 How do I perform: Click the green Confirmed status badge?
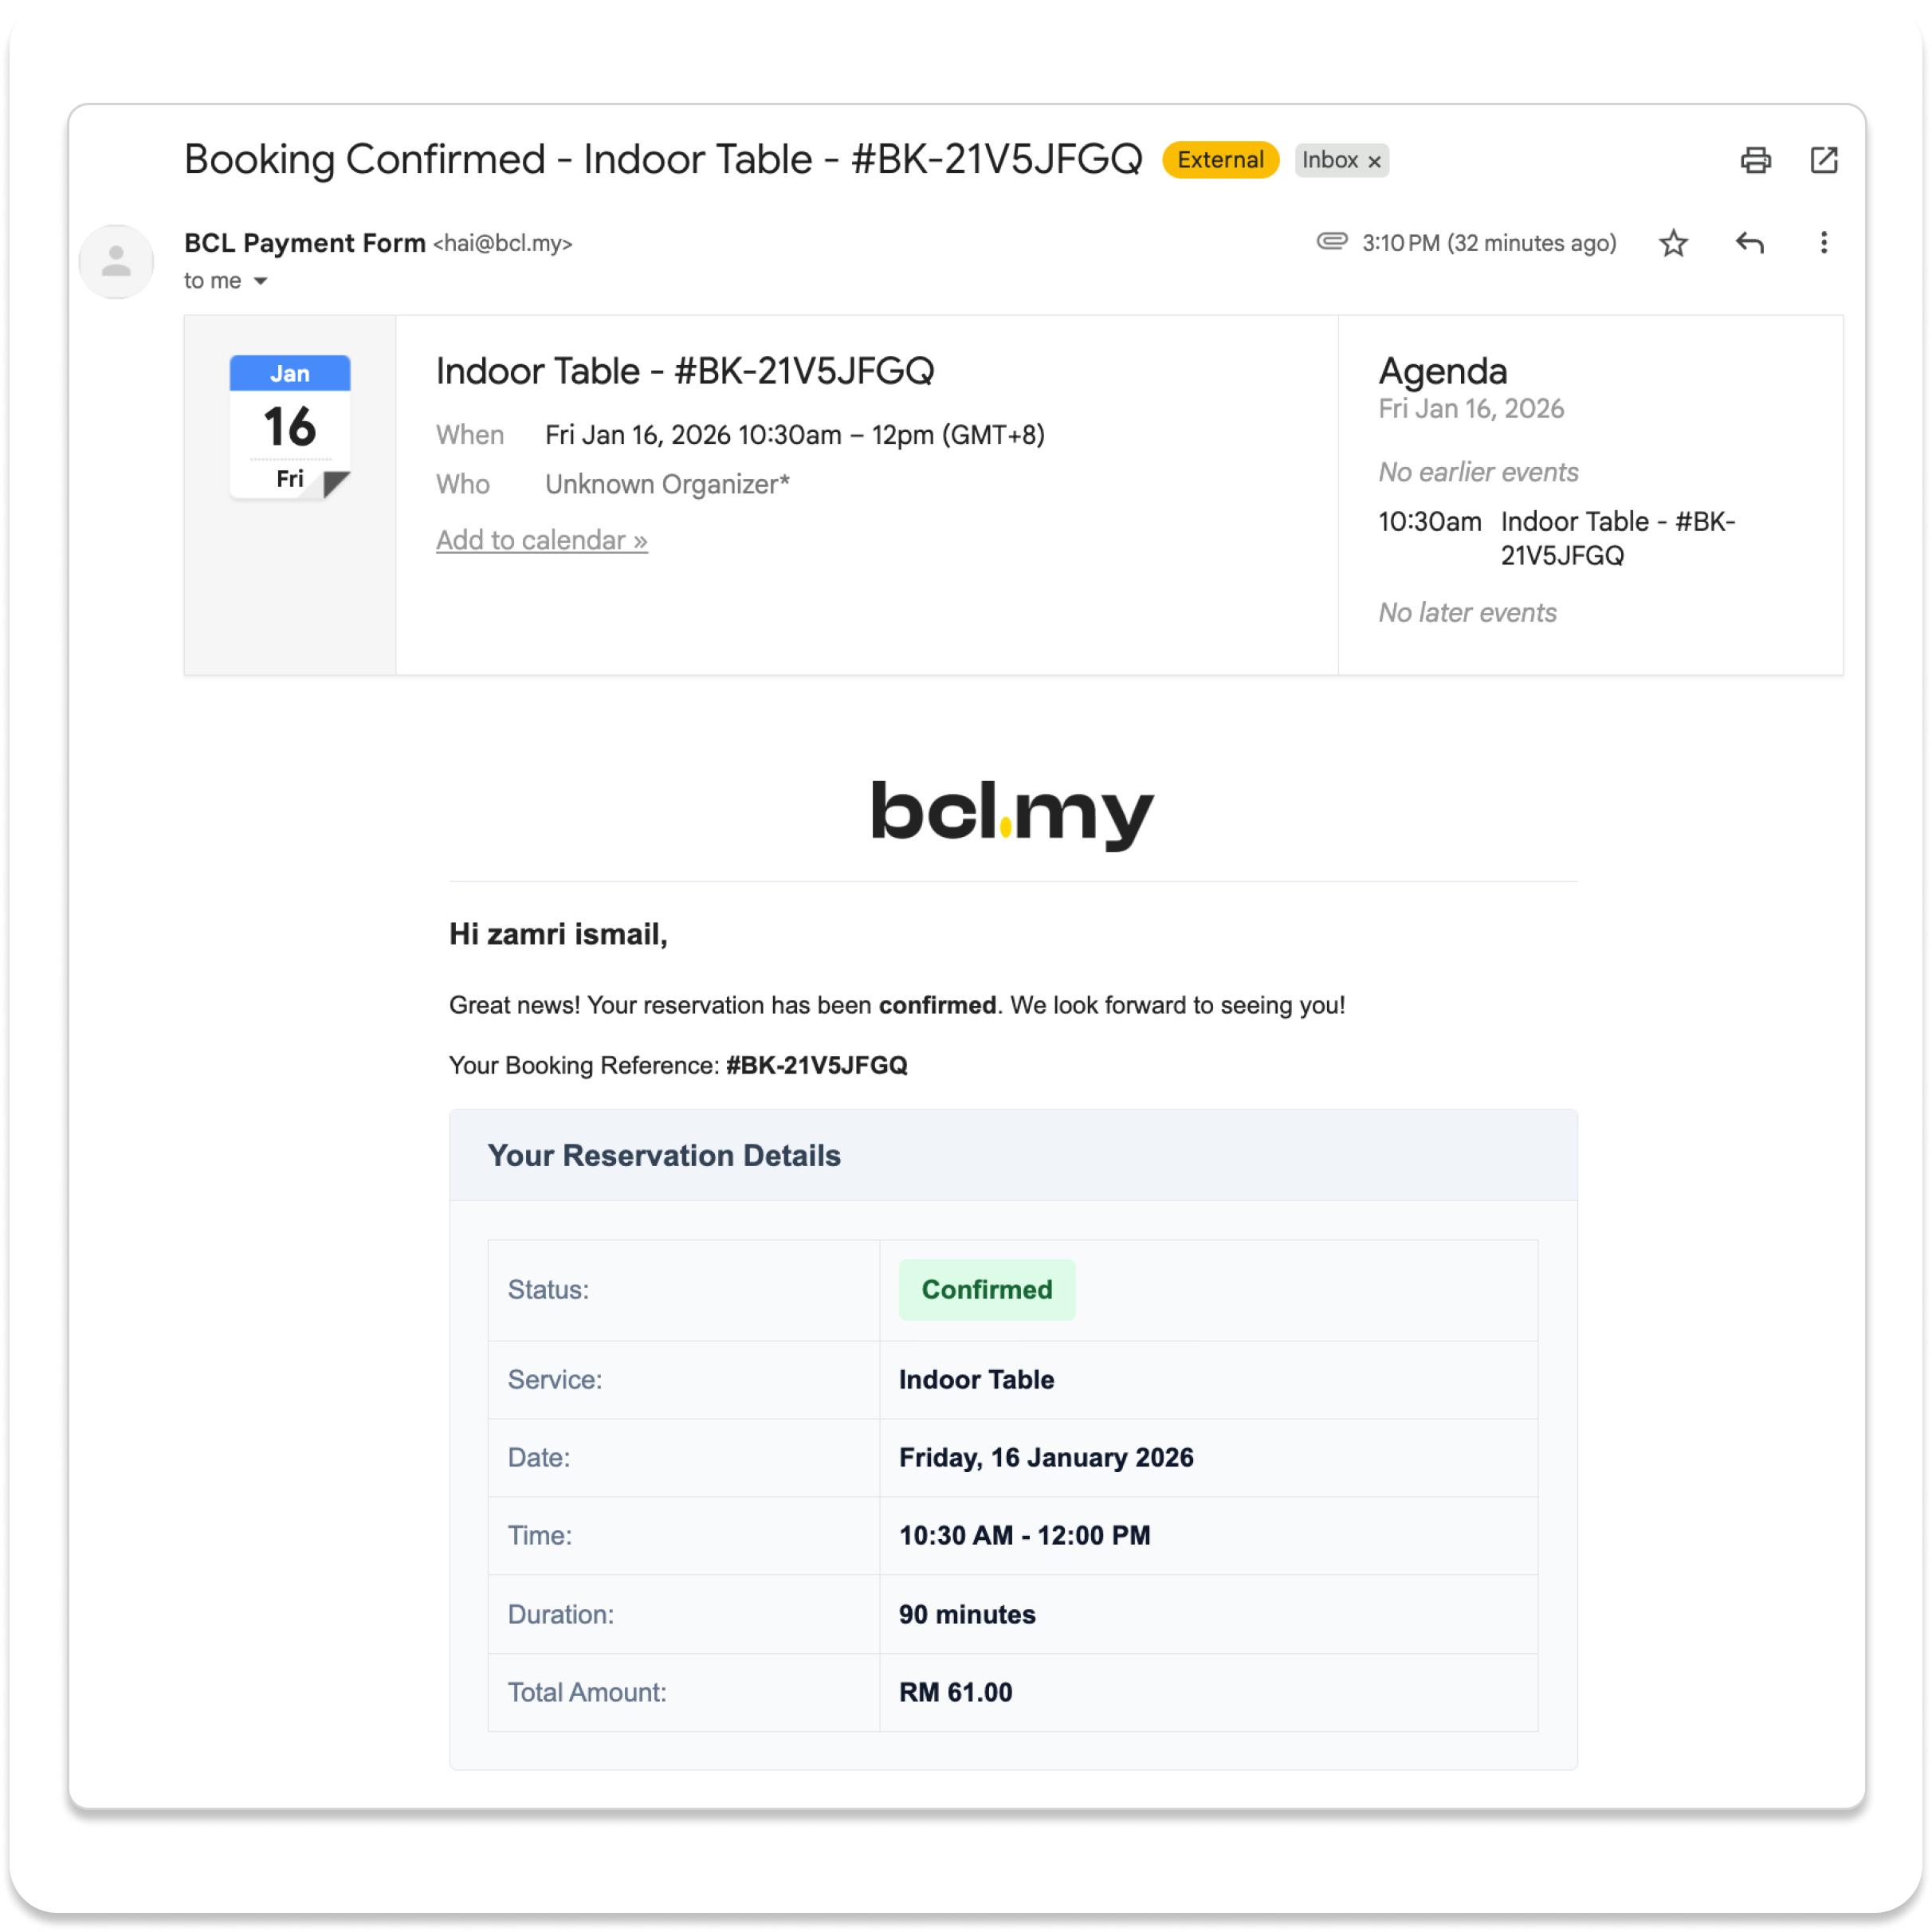(986, 1289)
